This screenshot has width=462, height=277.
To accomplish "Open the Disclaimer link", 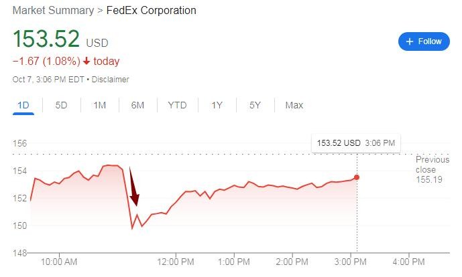I will pyautogui.click(x=111, y=80).
